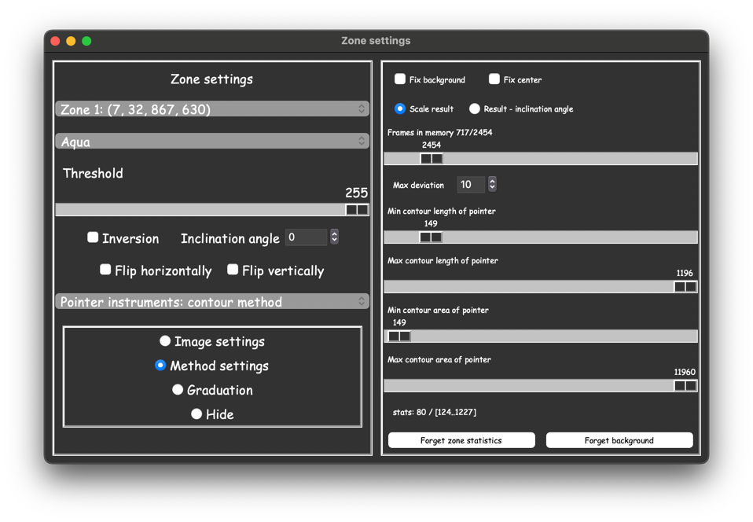Click the Forget background button
The height and width of the screenshot is (522, 753).
619,440
